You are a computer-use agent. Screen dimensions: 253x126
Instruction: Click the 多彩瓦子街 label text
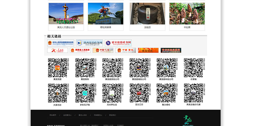[x=85, y=105]
